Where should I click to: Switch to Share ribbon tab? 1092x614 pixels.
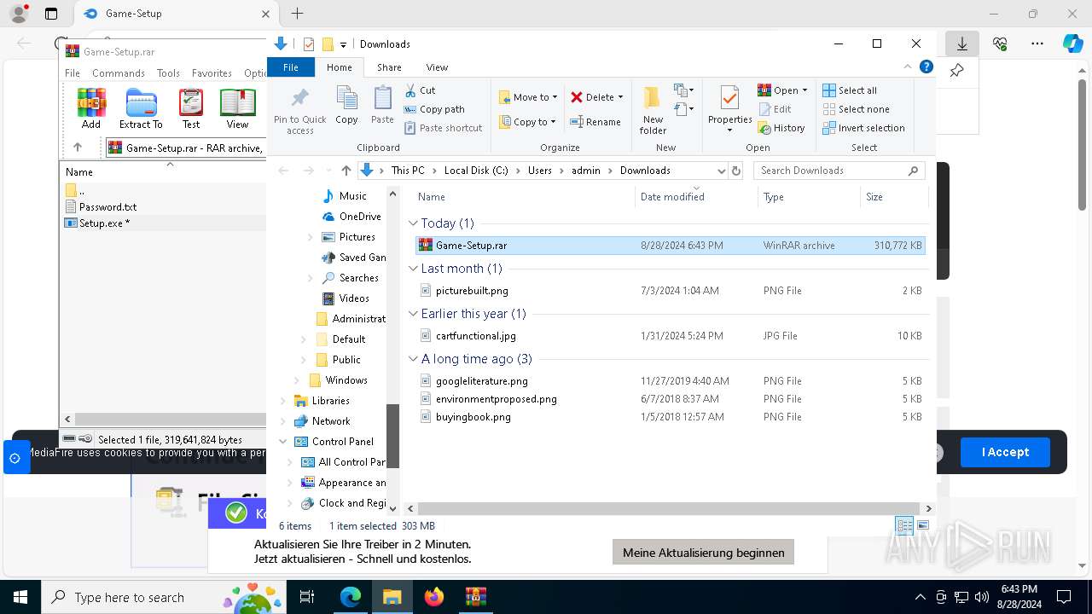[x=389, y=67]
